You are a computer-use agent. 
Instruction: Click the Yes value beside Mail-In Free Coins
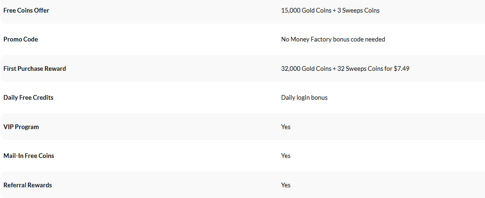click(x=286, y=156)
